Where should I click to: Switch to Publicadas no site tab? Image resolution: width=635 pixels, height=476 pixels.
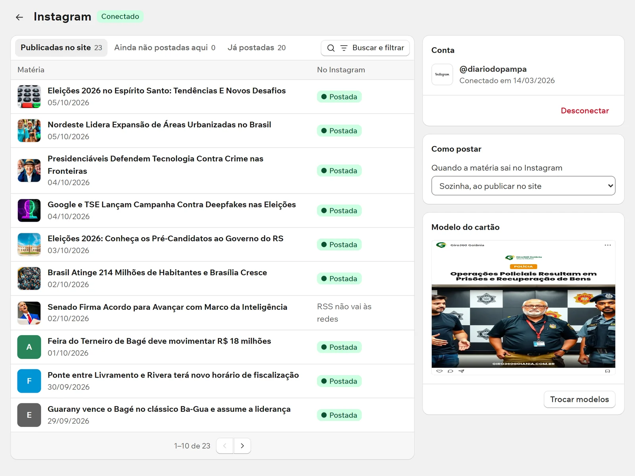61,48
